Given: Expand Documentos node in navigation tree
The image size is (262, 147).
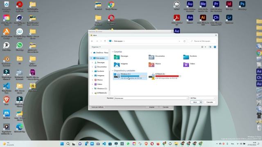Looking at the screenshot, I should (93, 67).
